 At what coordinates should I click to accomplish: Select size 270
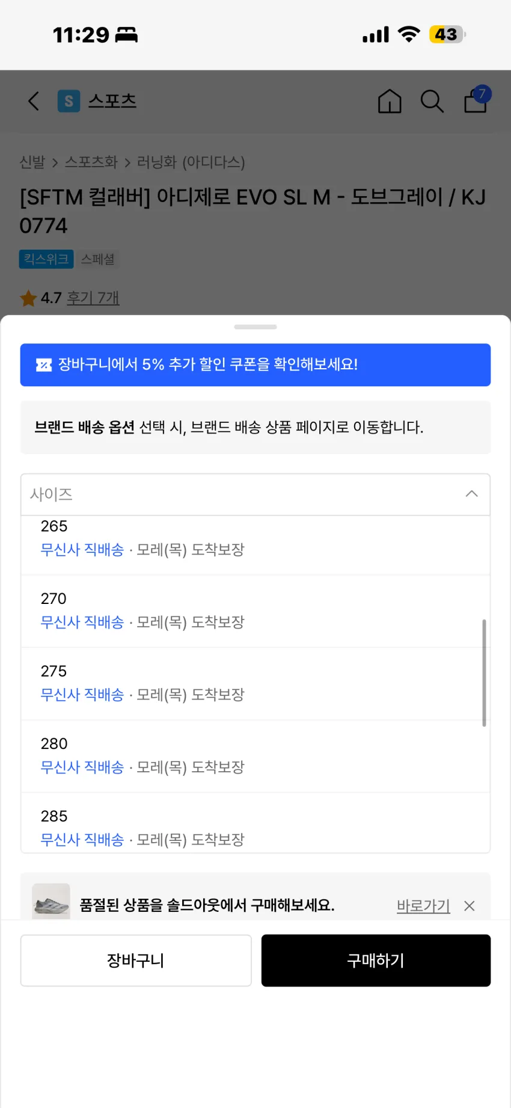[255, 611]
